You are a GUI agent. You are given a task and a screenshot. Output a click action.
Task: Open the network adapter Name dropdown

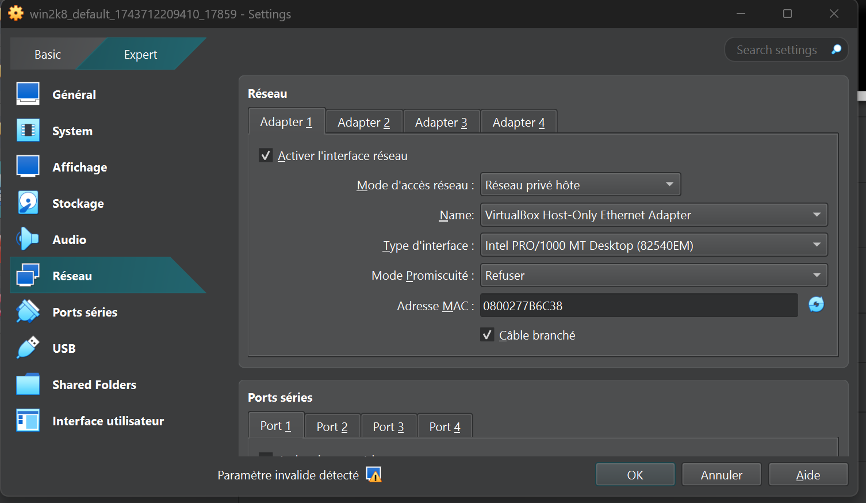[x=654, y=215]
